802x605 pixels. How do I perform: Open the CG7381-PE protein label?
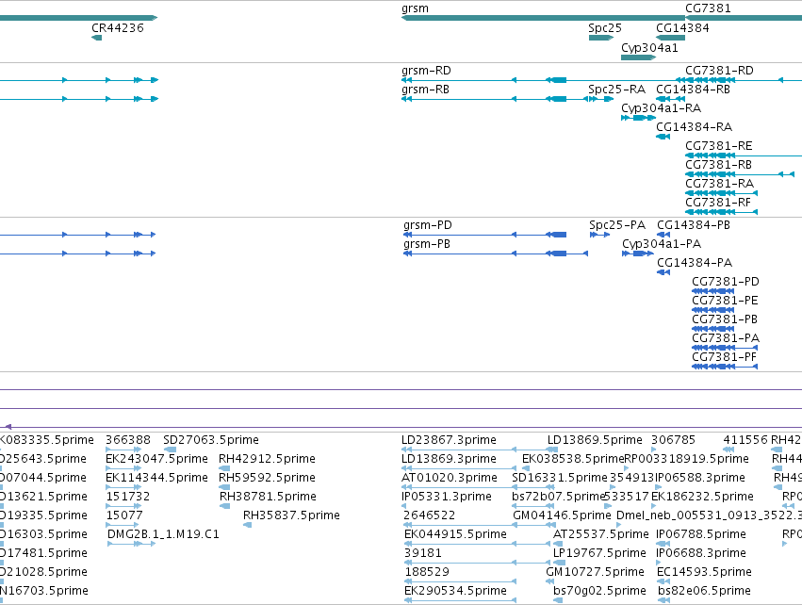725,301
